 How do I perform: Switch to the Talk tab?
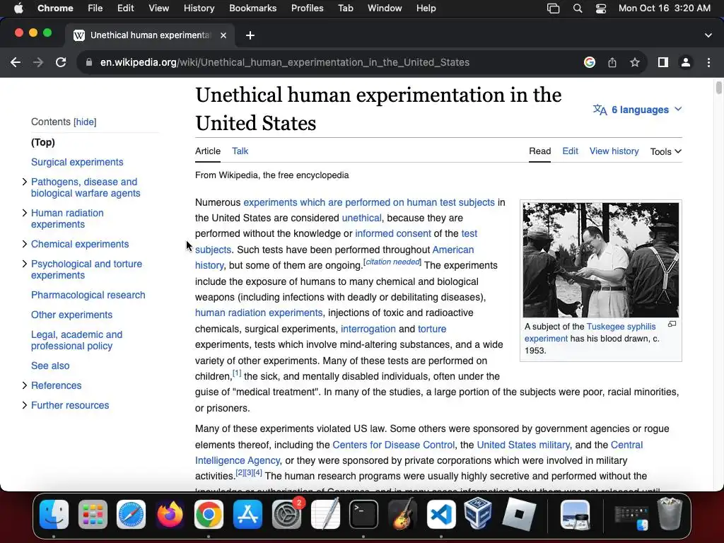coord(240,151)
